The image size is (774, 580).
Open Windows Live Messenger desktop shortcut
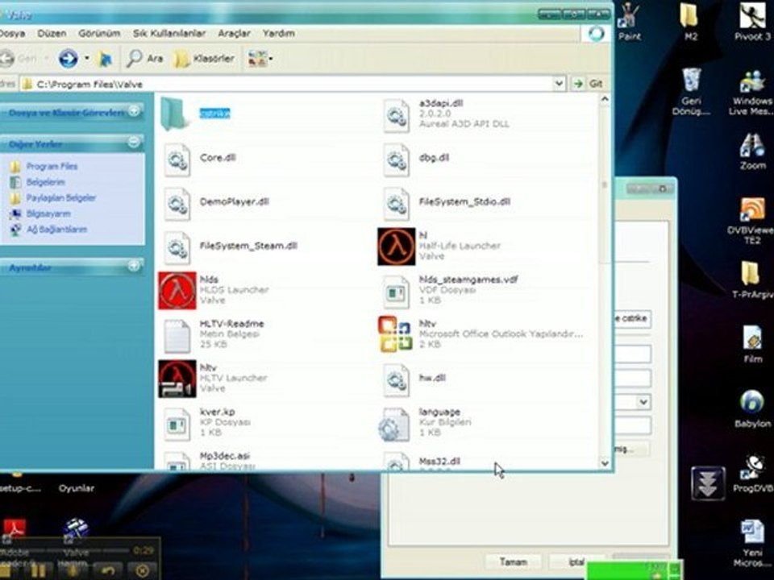coord(752,92)
